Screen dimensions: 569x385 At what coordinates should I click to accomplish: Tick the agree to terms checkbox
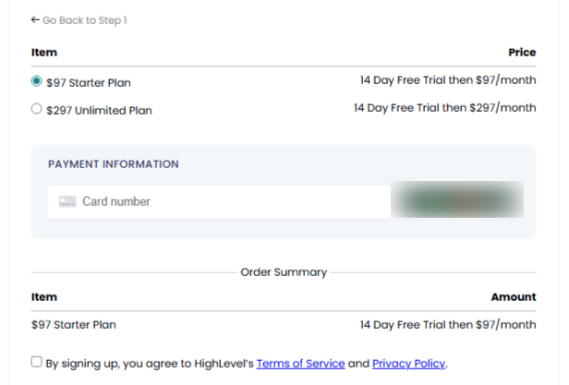[x=37, y=362]
